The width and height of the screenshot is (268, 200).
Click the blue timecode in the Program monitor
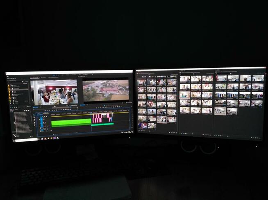tap(82, 105)
